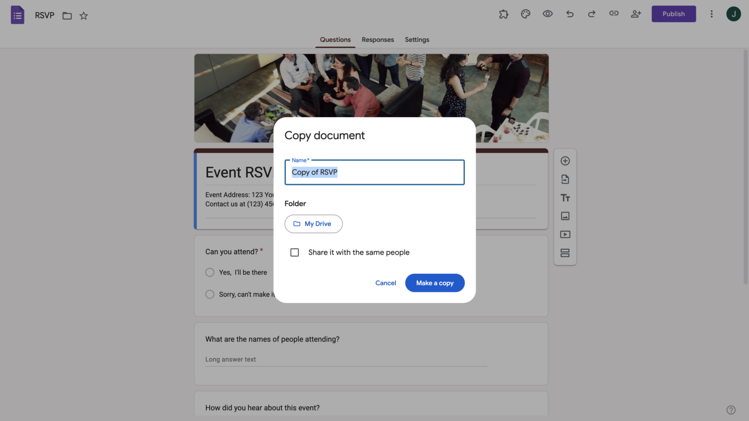Image resolution: width=749 pixels, height=421 pixels.
Task: Select the Sorry, can't make it option
Action: click(210, 294)
